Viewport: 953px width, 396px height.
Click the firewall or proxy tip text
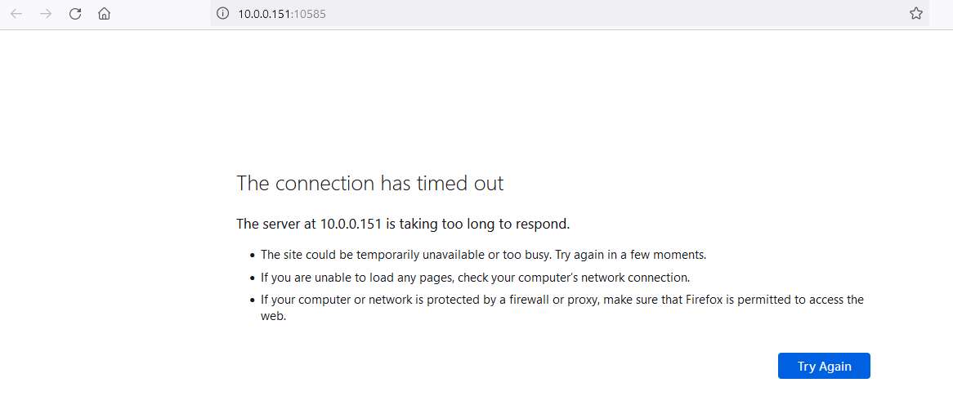pos(562,307)
